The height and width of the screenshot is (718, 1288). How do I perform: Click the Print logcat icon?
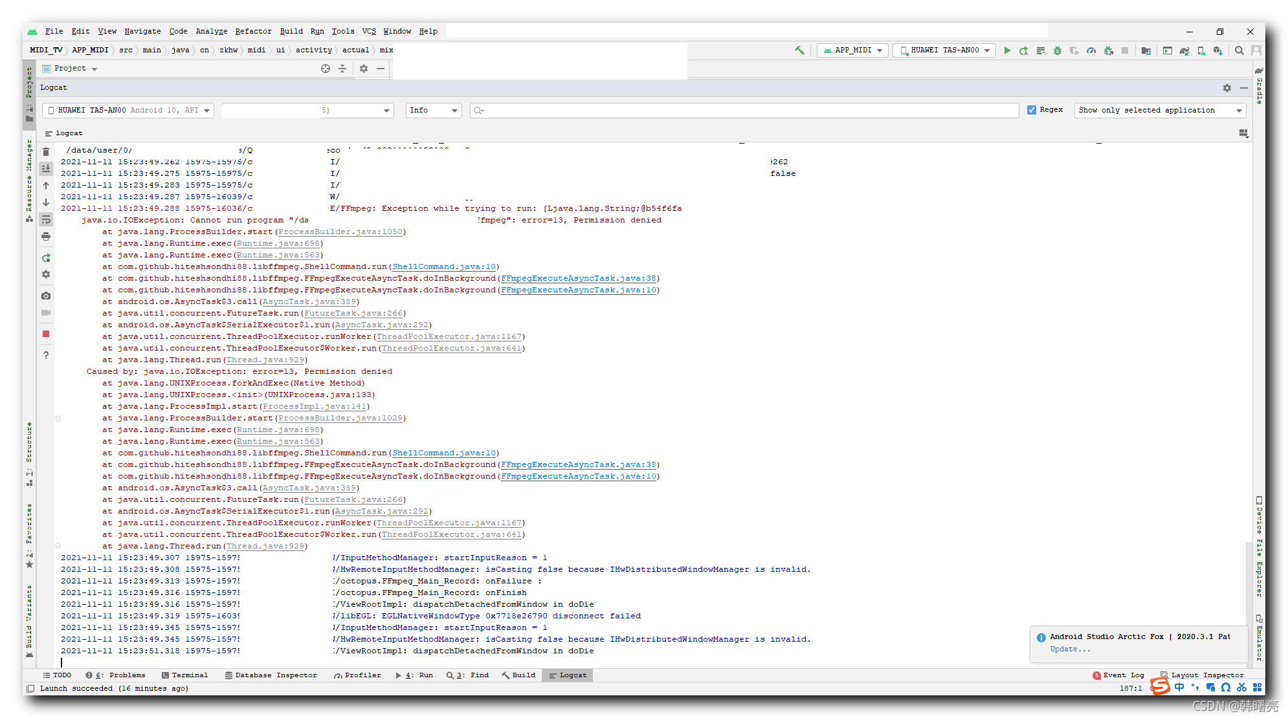(x=46, y=237)
